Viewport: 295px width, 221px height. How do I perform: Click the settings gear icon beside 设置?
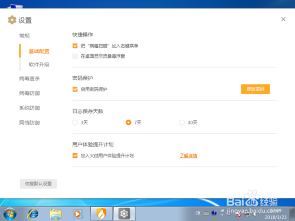tap(12, 20)
